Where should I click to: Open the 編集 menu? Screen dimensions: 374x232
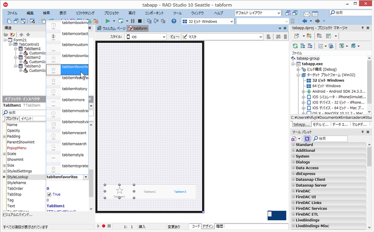(30, 13)
